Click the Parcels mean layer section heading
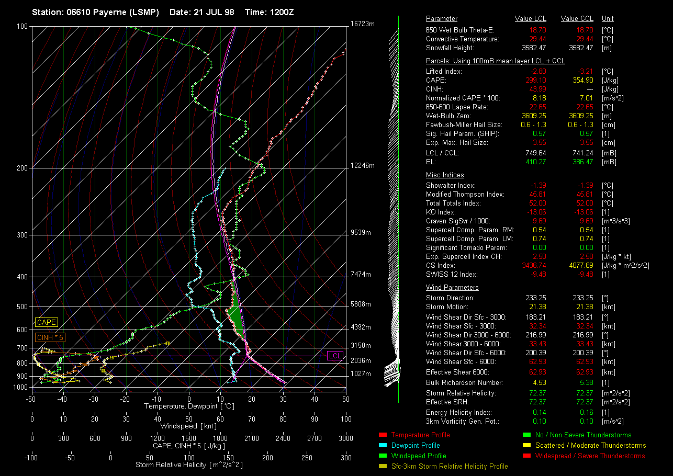Viewport: 673px width, 476px height. point(495,61)
